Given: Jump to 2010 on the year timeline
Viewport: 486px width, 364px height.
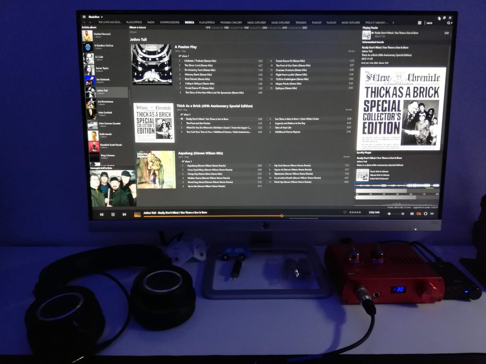Looking at the screenshot, I should pyautogui.click(x=285, y=28).
